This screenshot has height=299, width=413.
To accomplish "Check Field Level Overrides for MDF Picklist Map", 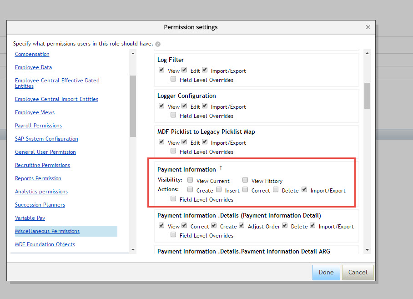I will click(x=173, y=151).
